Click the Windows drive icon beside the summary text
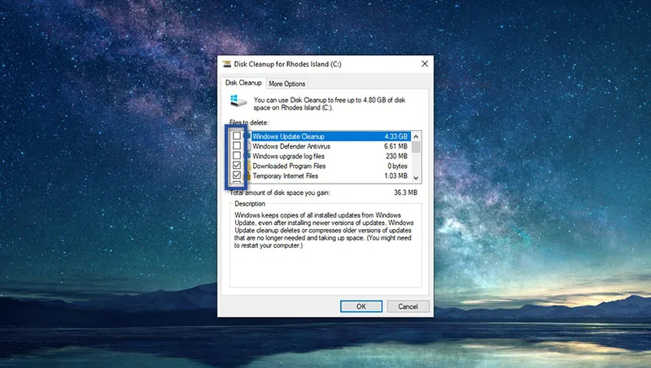This screenshot has width=651, height=368. click(x=238, y=101)
